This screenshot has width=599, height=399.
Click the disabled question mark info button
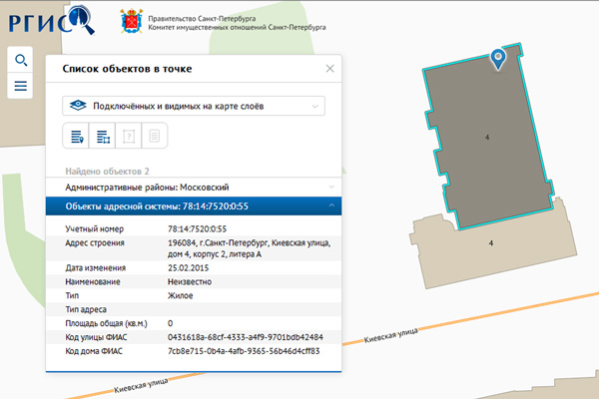tap(129, 136)
